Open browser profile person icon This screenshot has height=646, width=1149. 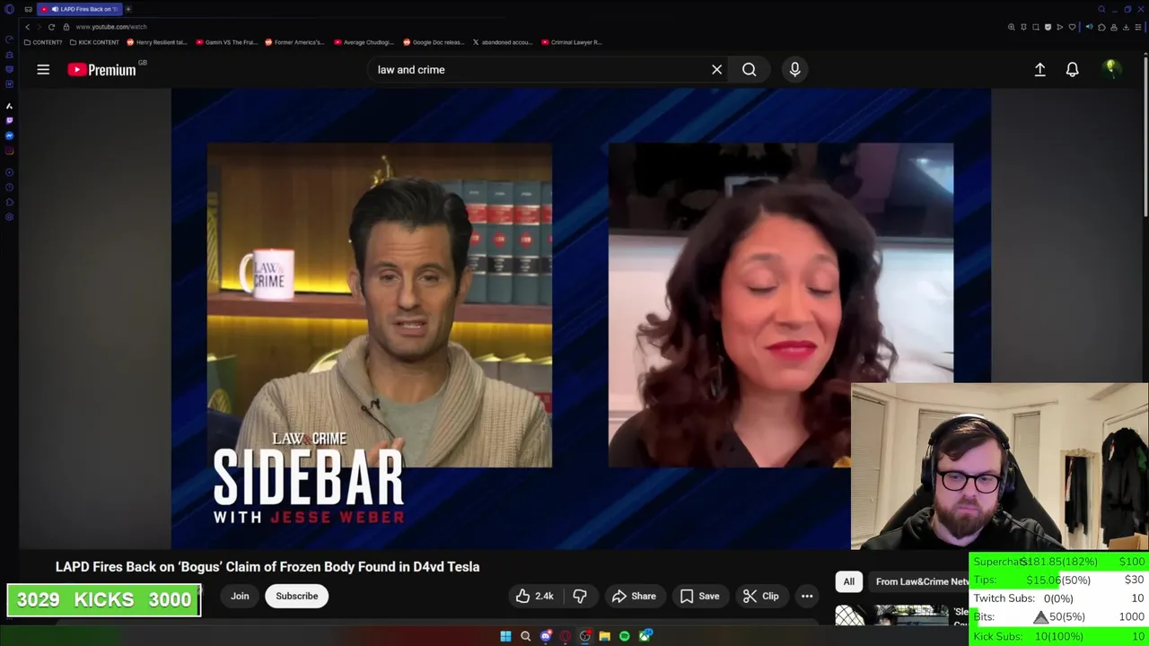pos(1114,27)
